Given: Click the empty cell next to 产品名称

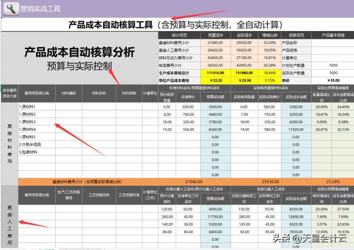Looking at the screenshot, I should click(333, 43).
